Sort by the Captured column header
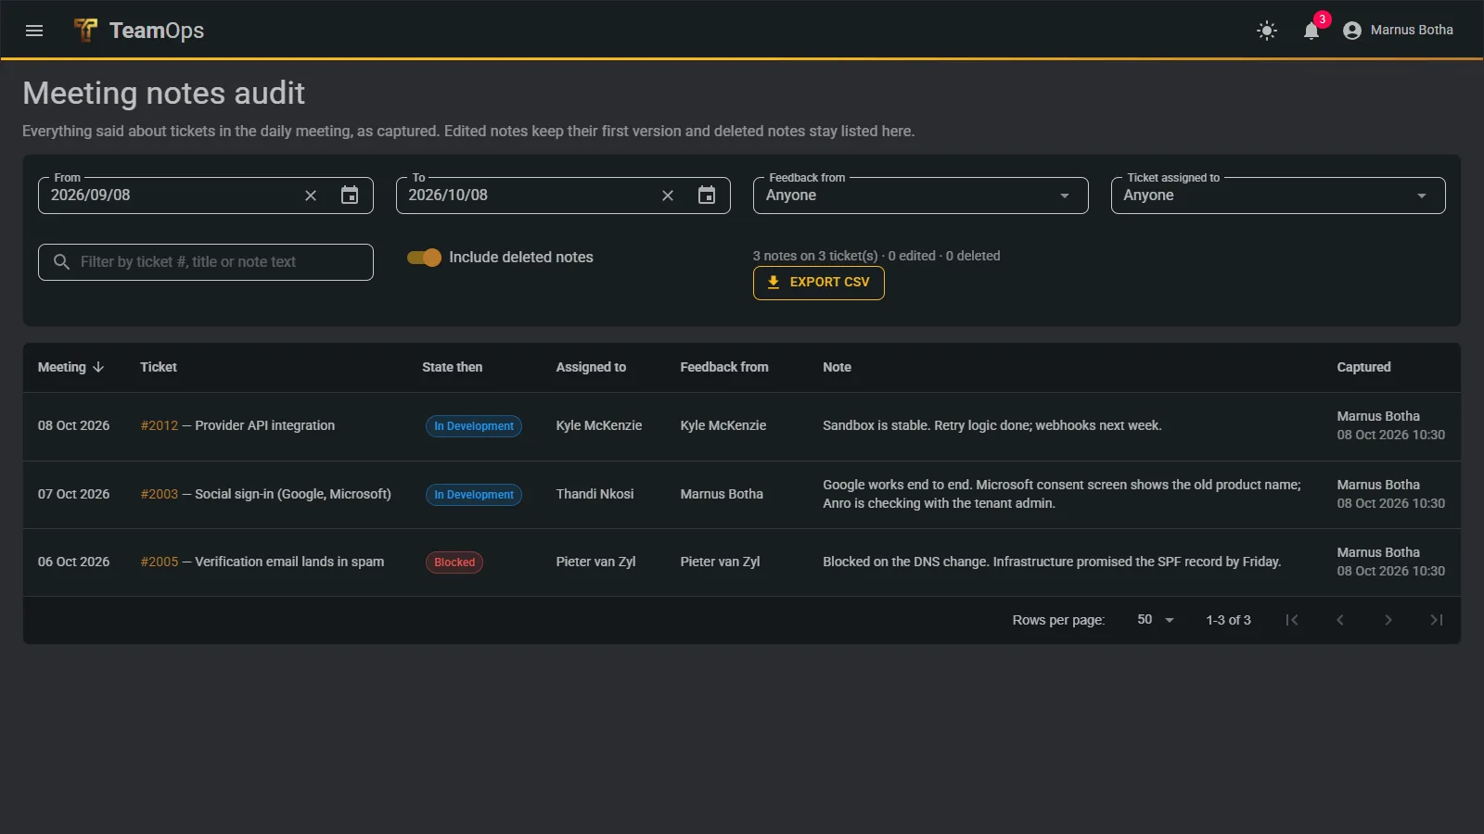 click(1363, 367)
